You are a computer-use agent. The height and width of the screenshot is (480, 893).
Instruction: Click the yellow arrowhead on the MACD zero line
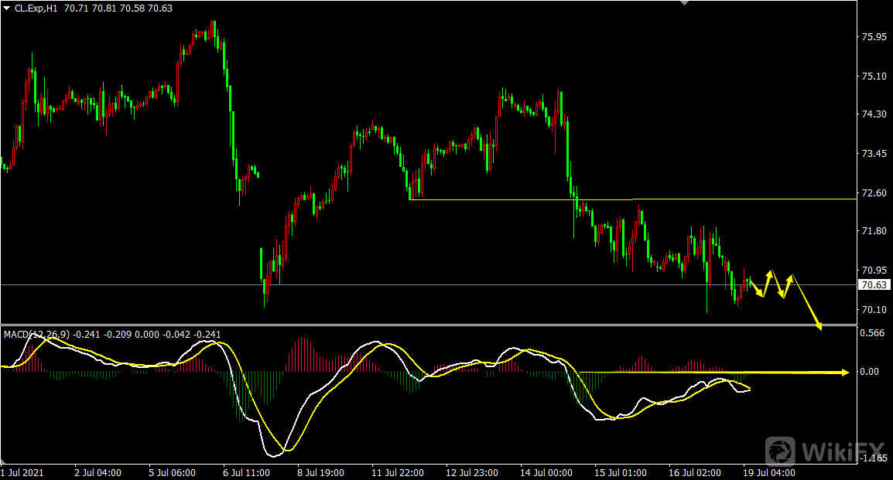pyautogui.click(x=845, y=373)
